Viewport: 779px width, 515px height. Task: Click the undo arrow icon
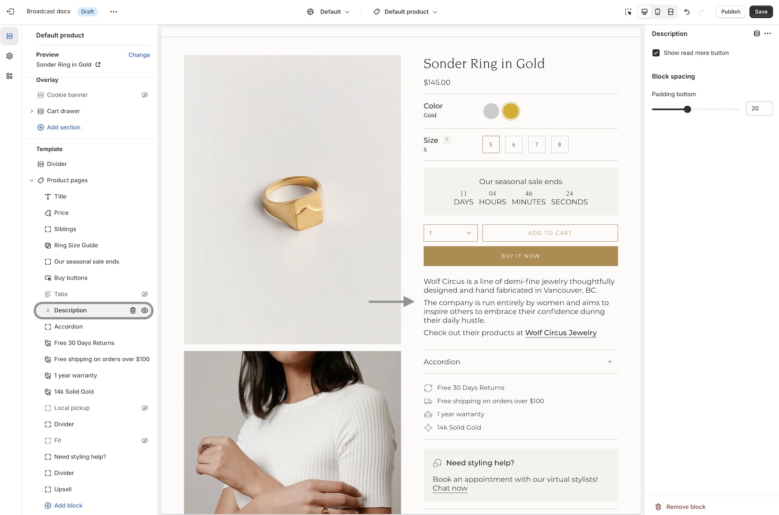pyautogui.click(x=687, y=12)
